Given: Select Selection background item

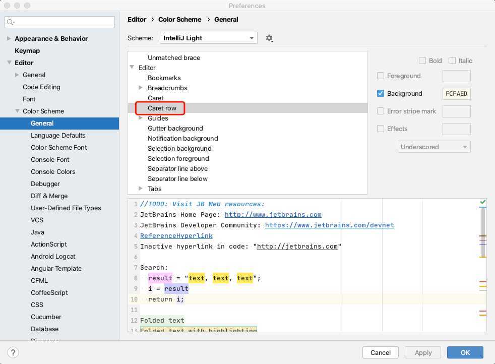Looking at the screenshot, I should click(x=179, y=148).
